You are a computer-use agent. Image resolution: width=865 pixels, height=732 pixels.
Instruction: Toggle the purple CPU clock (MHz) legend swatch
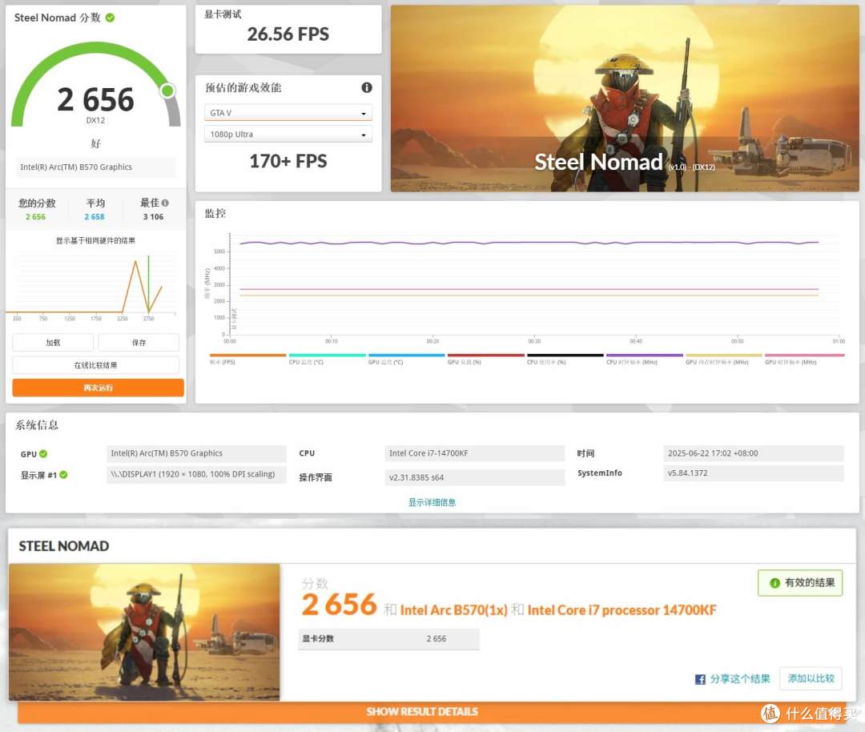click(645, 356)
